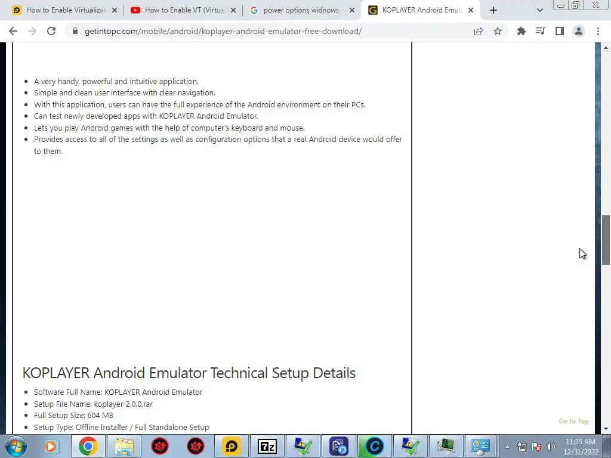View site security lock info
Viewport: 611px width, 458px height.
[75, 31]
